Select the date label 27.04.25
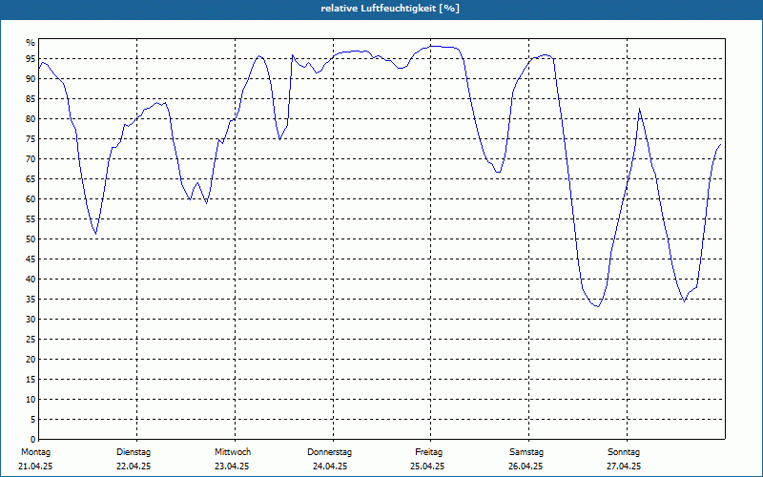 (x=624, y=467)
